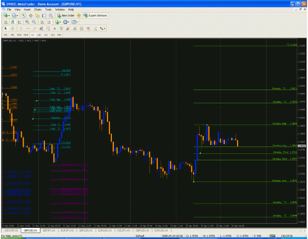The width and height of the screenshot is (308, 239).
Task: Click '2008.04.24 20:00' in the status bar
Action: (172, 236)
